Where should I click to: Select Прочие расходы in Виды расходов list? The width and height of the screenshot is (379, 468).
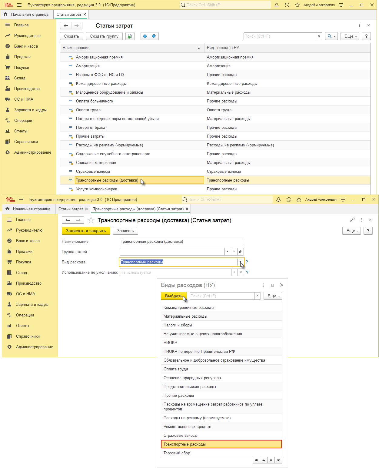point(221,395)
